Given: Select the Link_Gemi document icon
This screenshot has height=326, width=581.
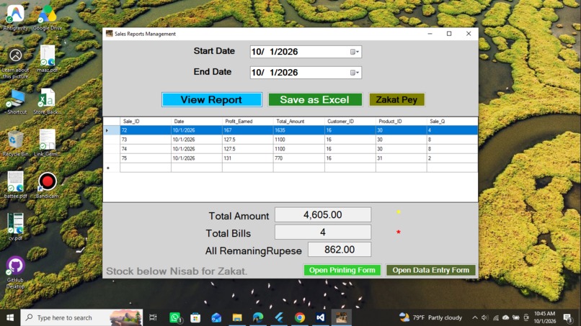Looking at the screenshot, I should tap(47, 144).
